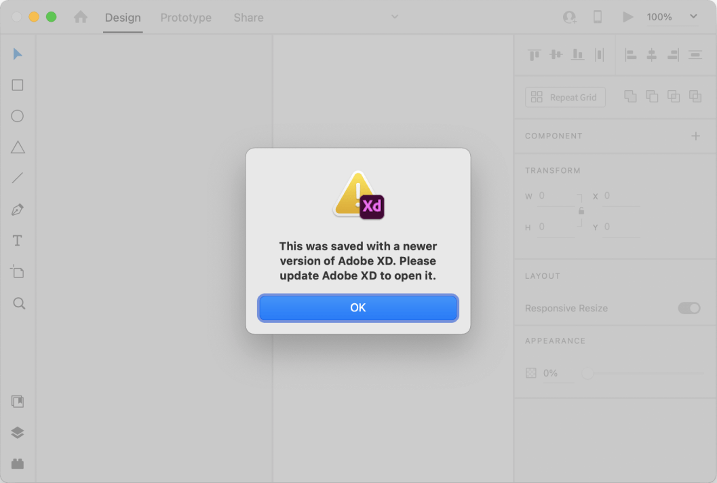Toggle the Responsive Resize switch

689,308
